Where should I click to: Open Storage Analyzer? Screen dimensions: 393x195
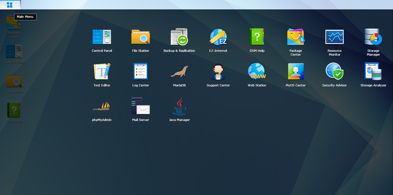[x=373, y=72]
